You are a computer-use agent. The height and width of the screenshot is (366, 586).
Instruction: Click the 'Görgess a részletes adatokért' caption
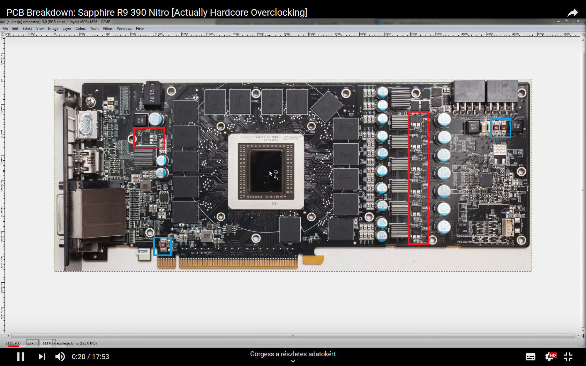point(293,354)
